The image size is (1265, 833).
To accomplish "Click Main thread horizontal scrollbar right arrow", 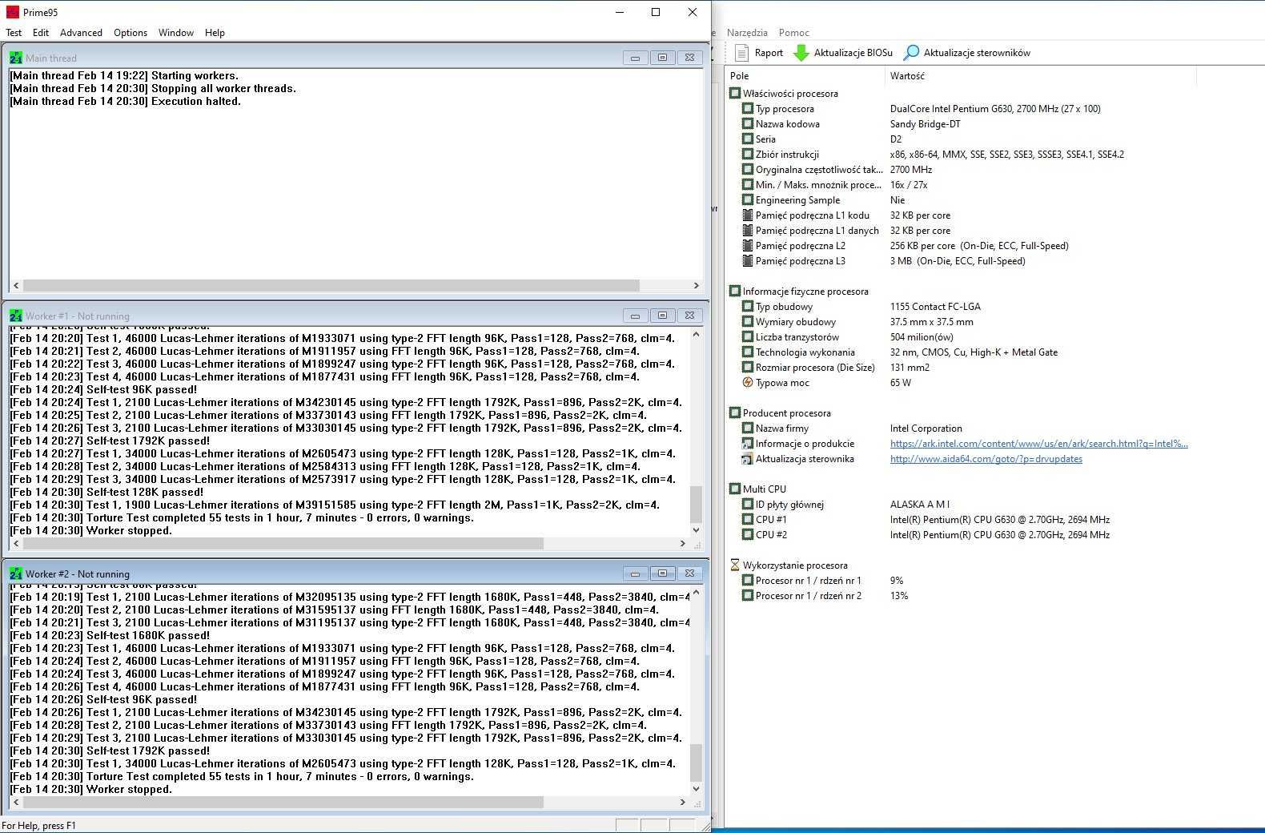I will pyautogui.click(x=696, y=285).
